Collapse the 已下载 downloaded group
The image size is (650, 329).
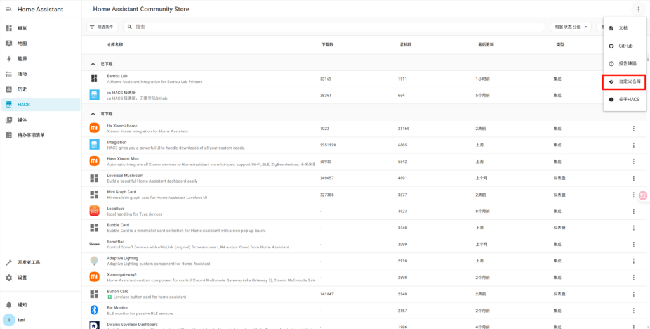click(93, 64)
